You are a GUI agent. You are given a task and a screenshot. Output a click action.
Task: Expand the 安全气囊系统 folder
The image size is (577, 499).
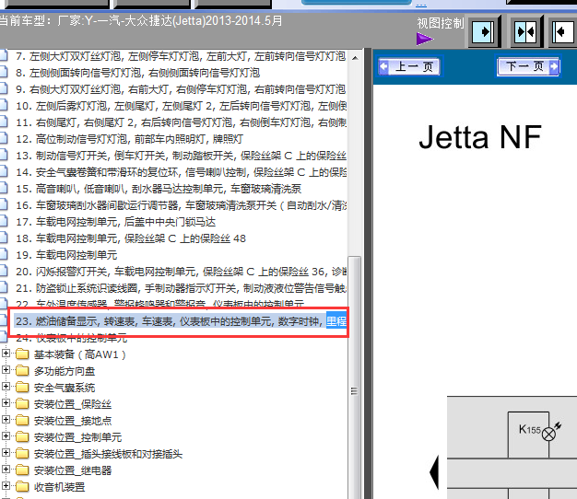(x=6, y=386)
